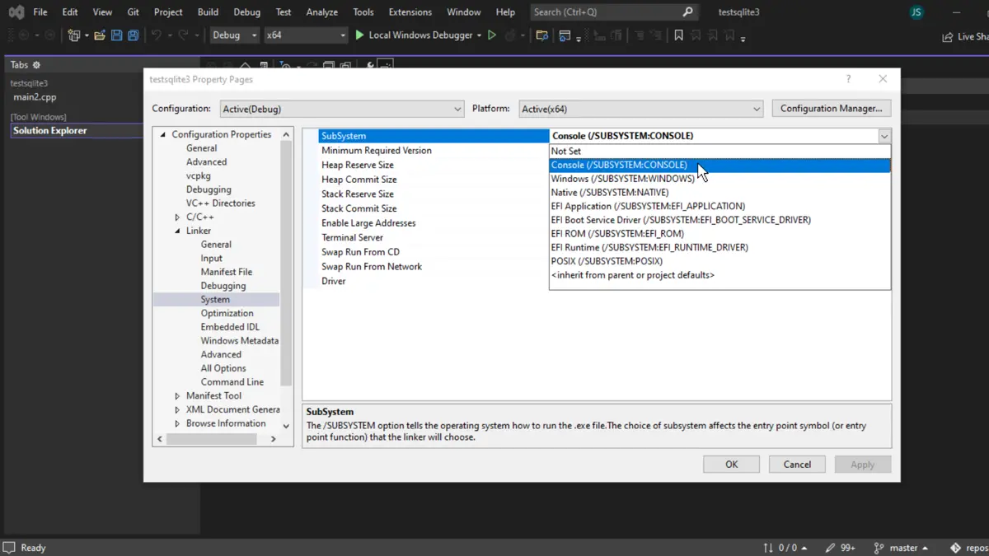Viewport: 989px width, 556px height.
Task: Click the Visual Studio logo icon
Action: [16, 12]
